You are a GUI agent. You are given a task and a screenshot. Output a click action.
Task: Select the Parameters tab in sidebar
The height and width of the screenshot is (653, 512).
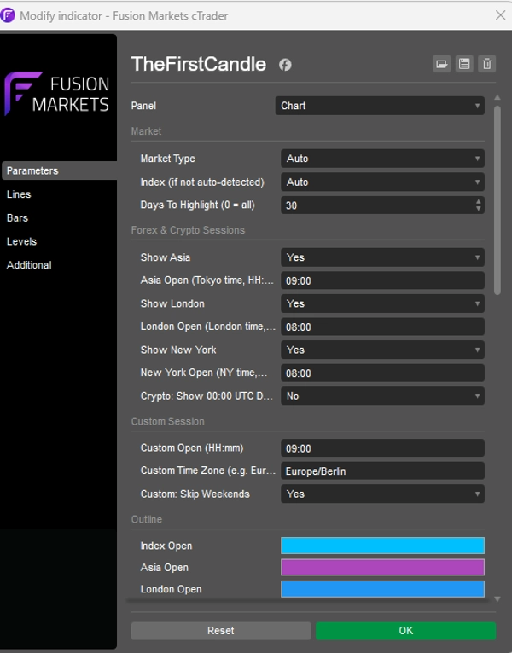tap(59, 170)
